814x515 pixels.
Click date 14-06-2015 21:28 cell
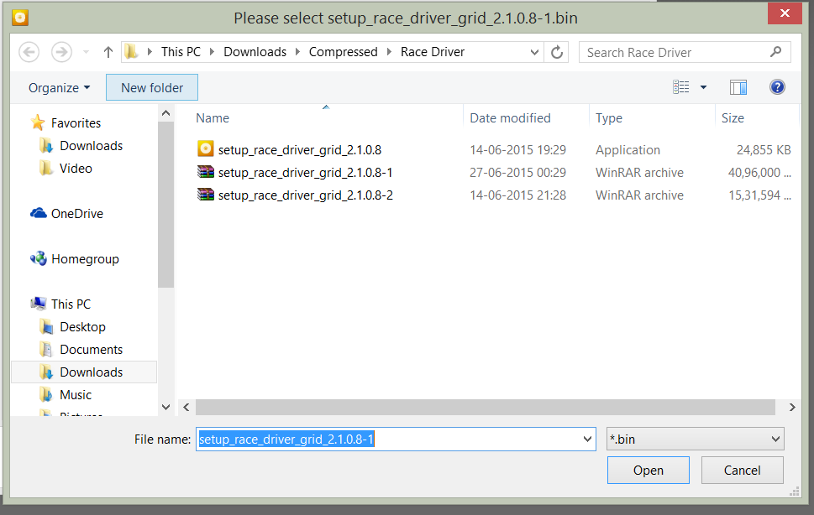pos(517,195)
